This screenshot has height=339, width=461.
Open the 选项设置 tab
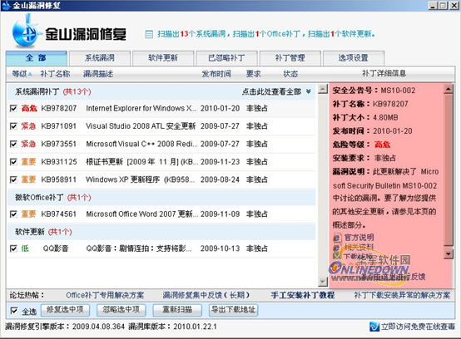click(x=354, y=58)
